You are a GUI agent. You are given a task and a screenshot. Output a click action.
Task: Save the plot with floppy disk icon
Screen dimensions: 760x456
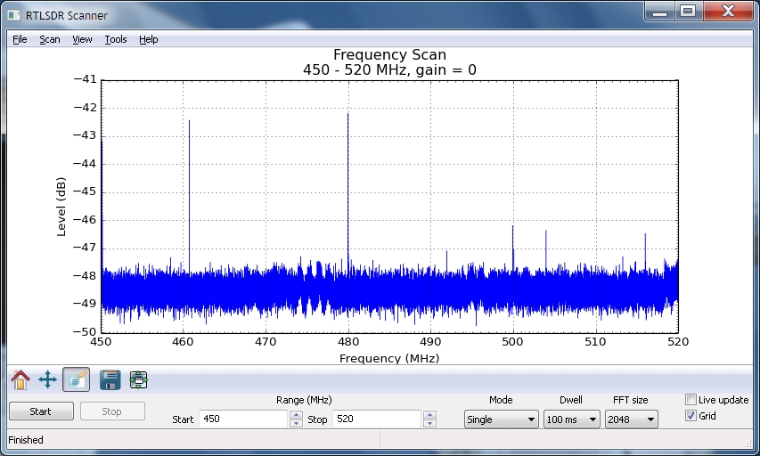110,380
